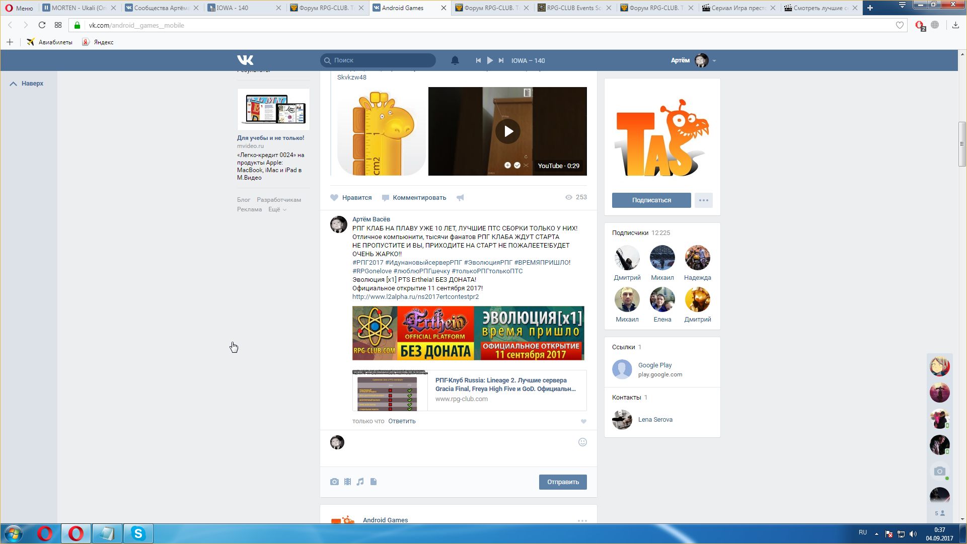Screen dimensions: 967x544
Task: Switch to Сообщества Артёма tab
Action: [x=162, y=8]
